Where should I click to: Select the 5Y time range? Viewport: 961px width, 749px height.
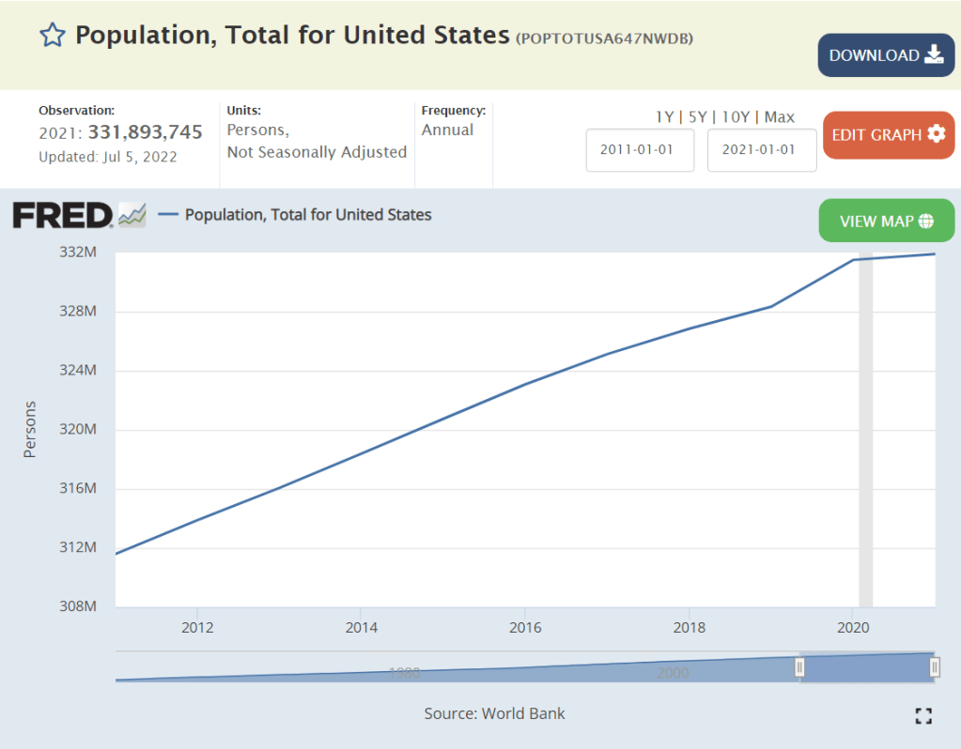(x=695, y=117)
